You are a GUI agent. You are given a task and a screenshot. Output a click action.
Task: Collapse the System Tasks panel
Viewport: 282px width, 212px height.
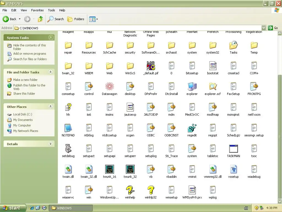[x=51, y=38]
